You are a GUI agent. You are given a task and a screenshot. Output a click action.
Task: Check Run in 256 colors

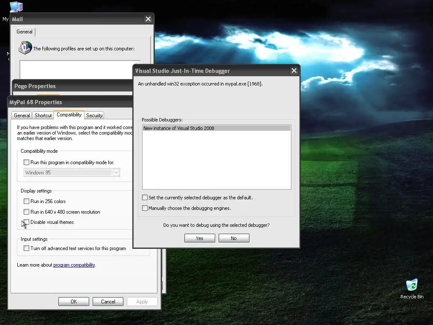coord(26,201)
